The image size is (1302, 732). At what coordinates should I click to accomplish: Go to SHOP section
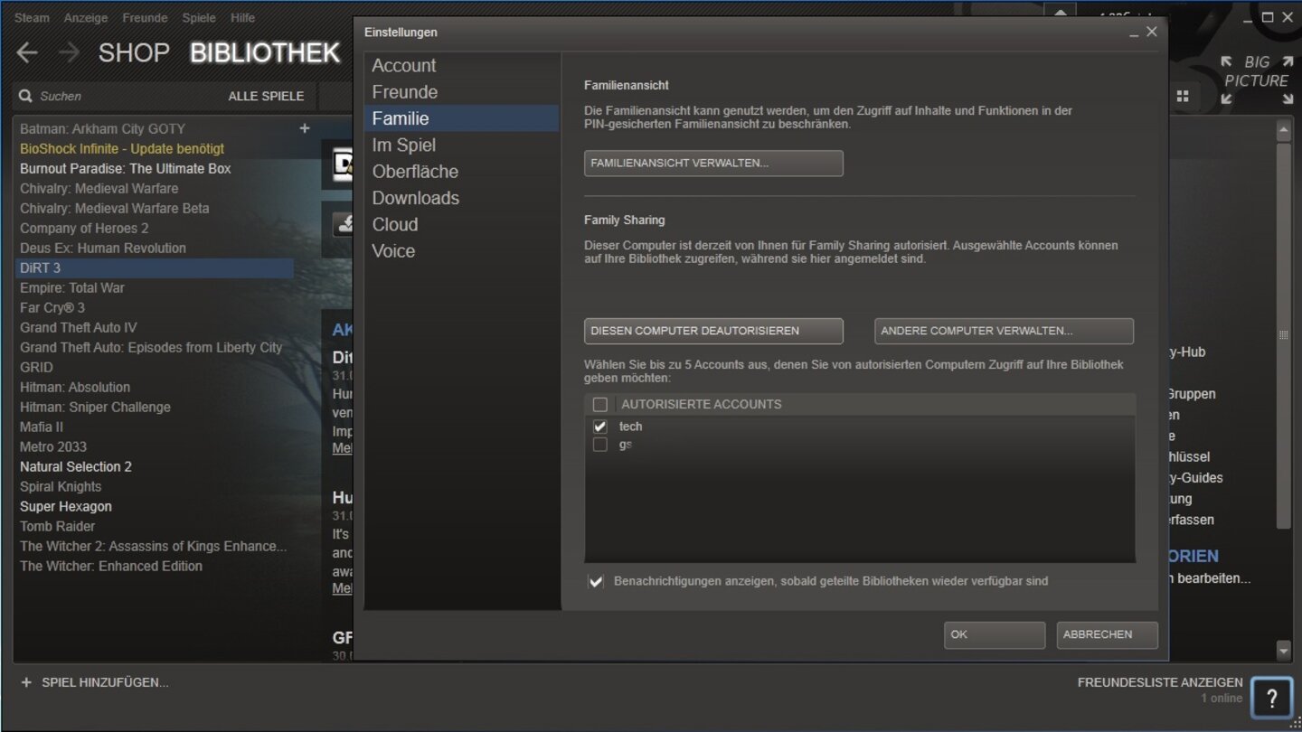pos(134,52)
